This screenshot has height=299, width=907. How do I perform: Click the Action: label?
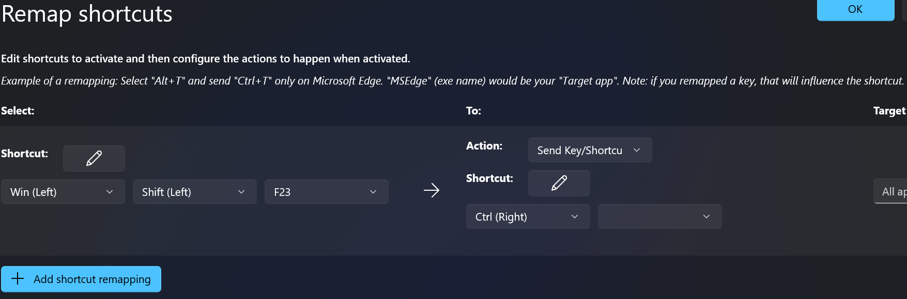(484, 146)
